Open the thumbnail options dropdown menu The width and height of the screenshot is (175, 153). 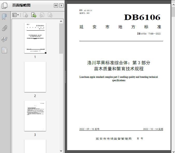click(16, 15)
